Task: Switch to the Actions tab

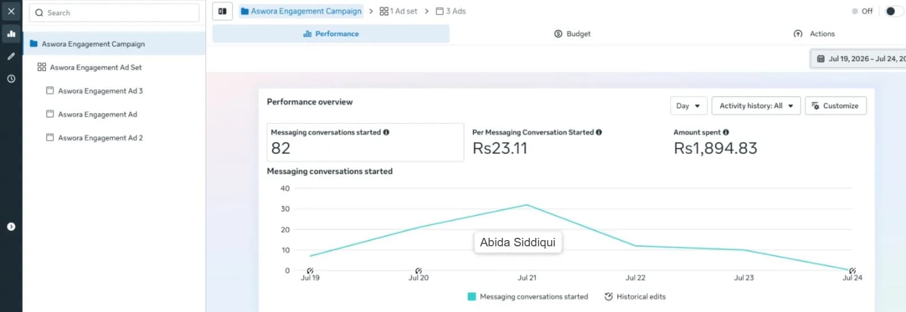Action: pos(814,34)
